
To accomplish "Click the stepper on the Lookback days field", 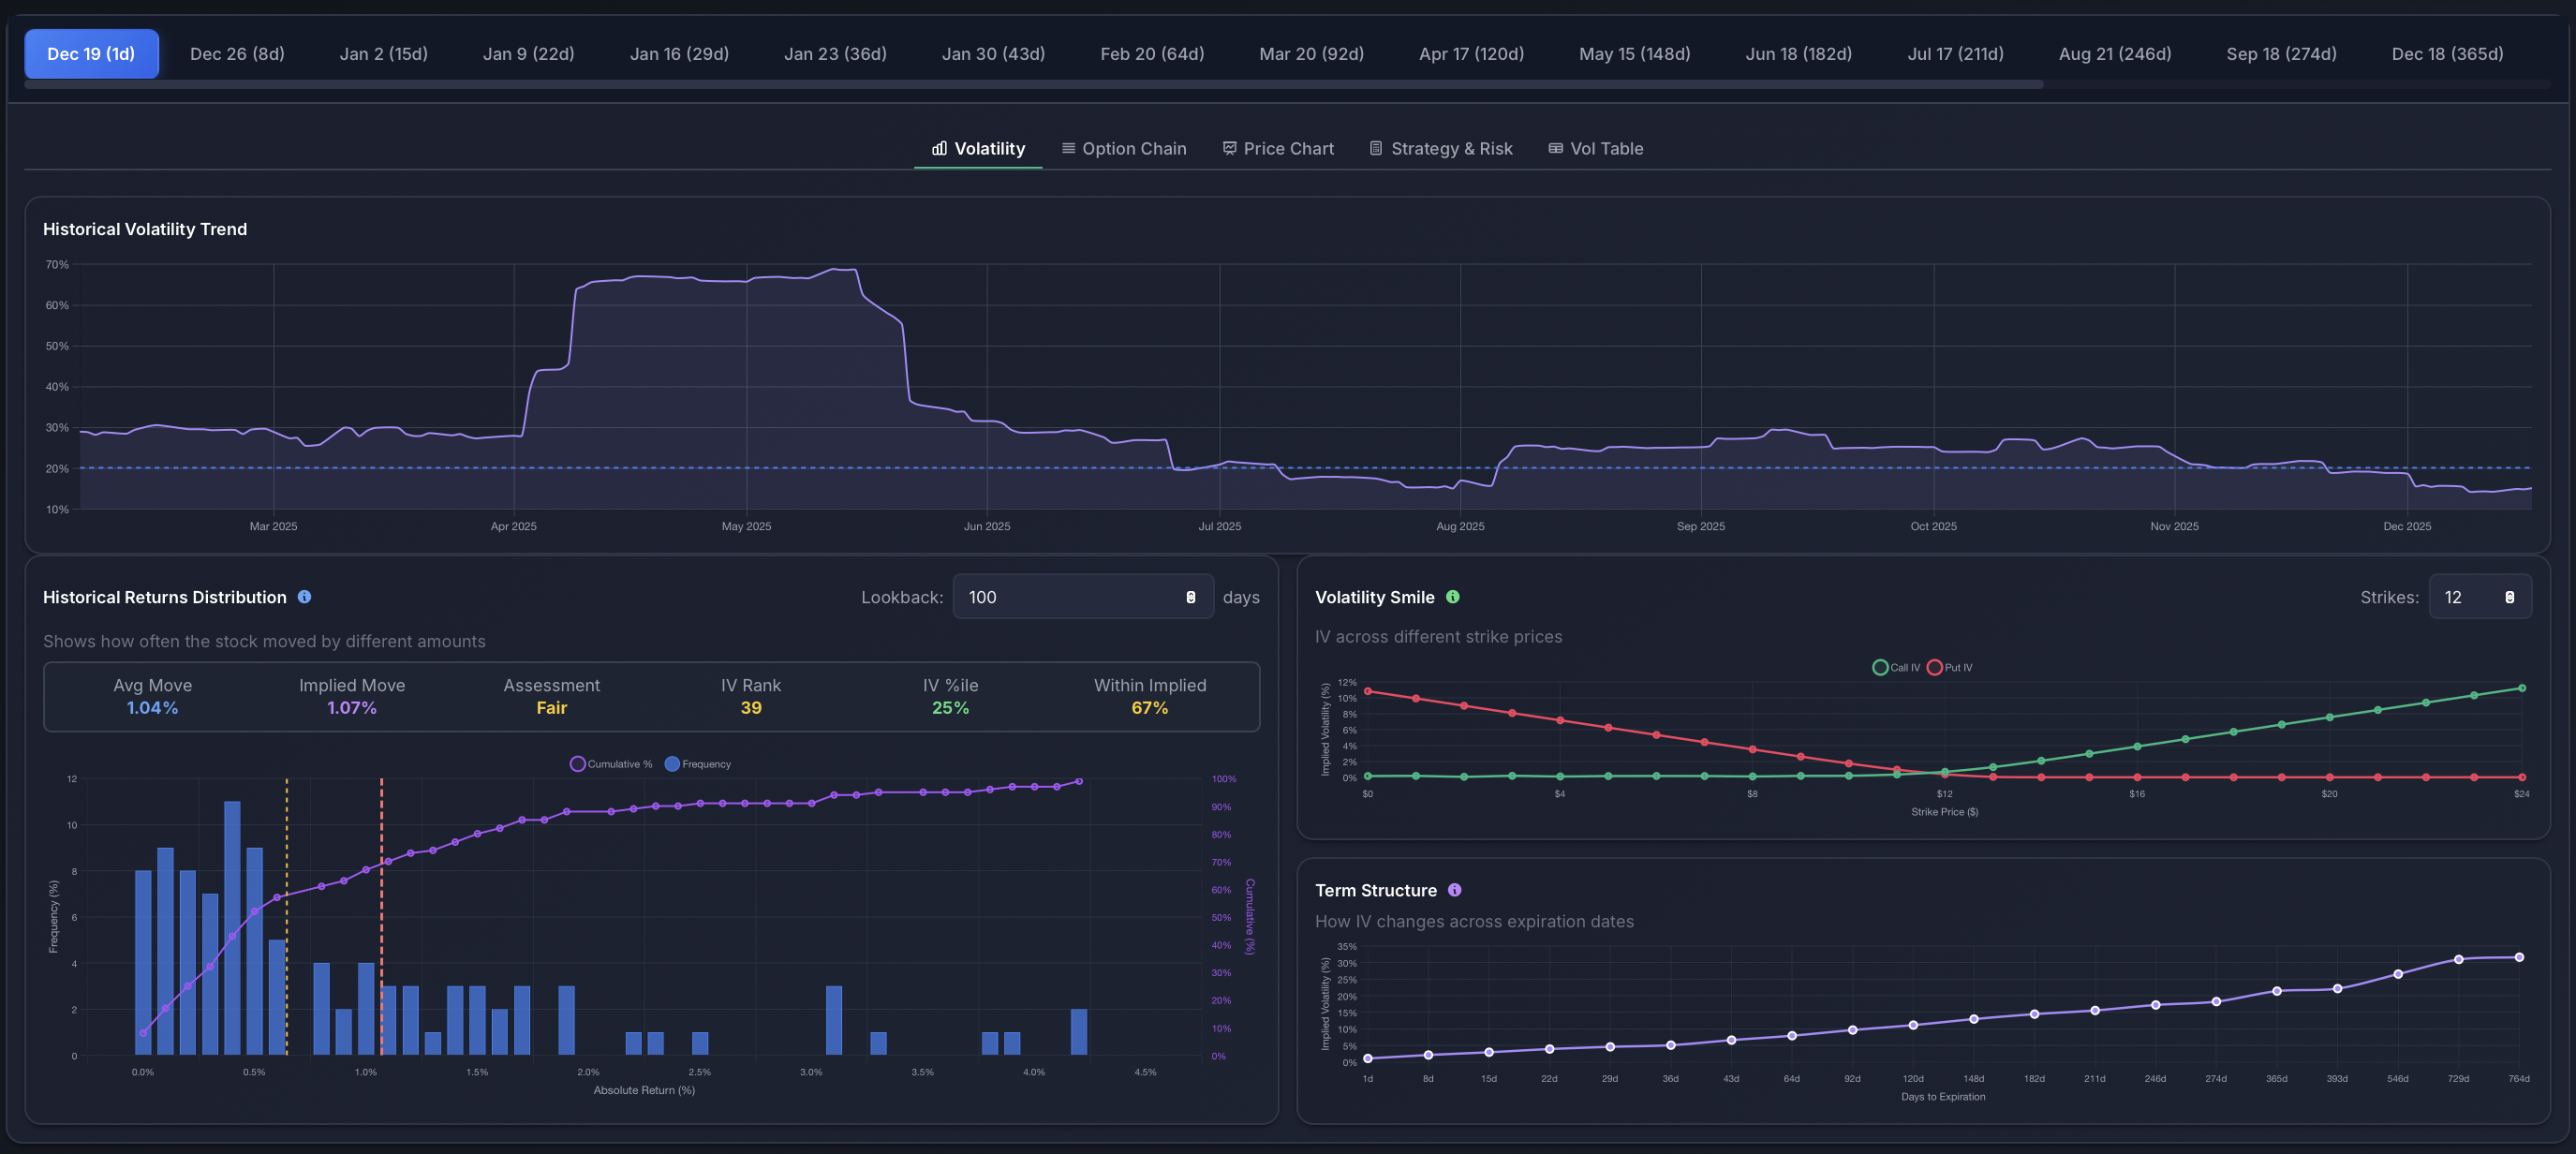I will point(1190,596).
